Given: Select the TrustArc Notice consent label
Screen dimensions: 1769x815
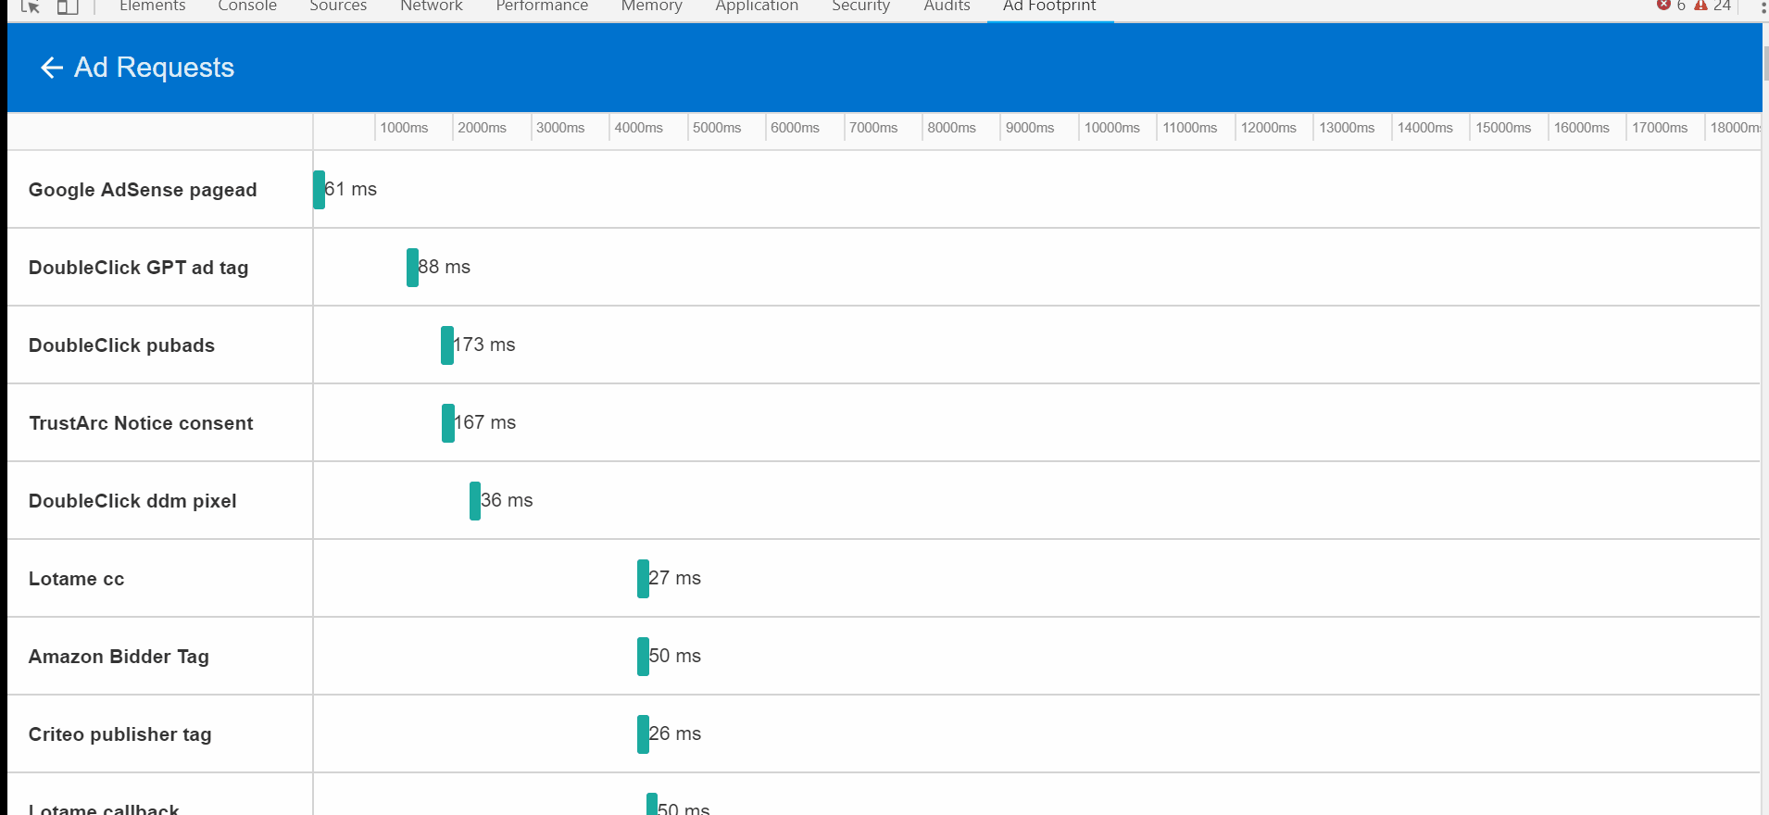Looking at the screenshot, I should (141, 423).
